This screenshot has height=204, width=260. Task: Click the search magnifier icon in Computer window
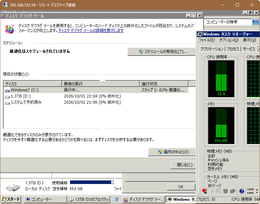[x=255, y=22]
